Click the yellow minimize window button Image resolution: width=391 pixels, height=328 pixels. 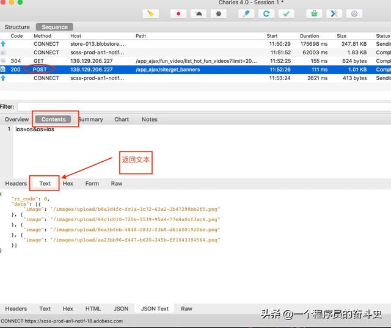pos(12,2)
